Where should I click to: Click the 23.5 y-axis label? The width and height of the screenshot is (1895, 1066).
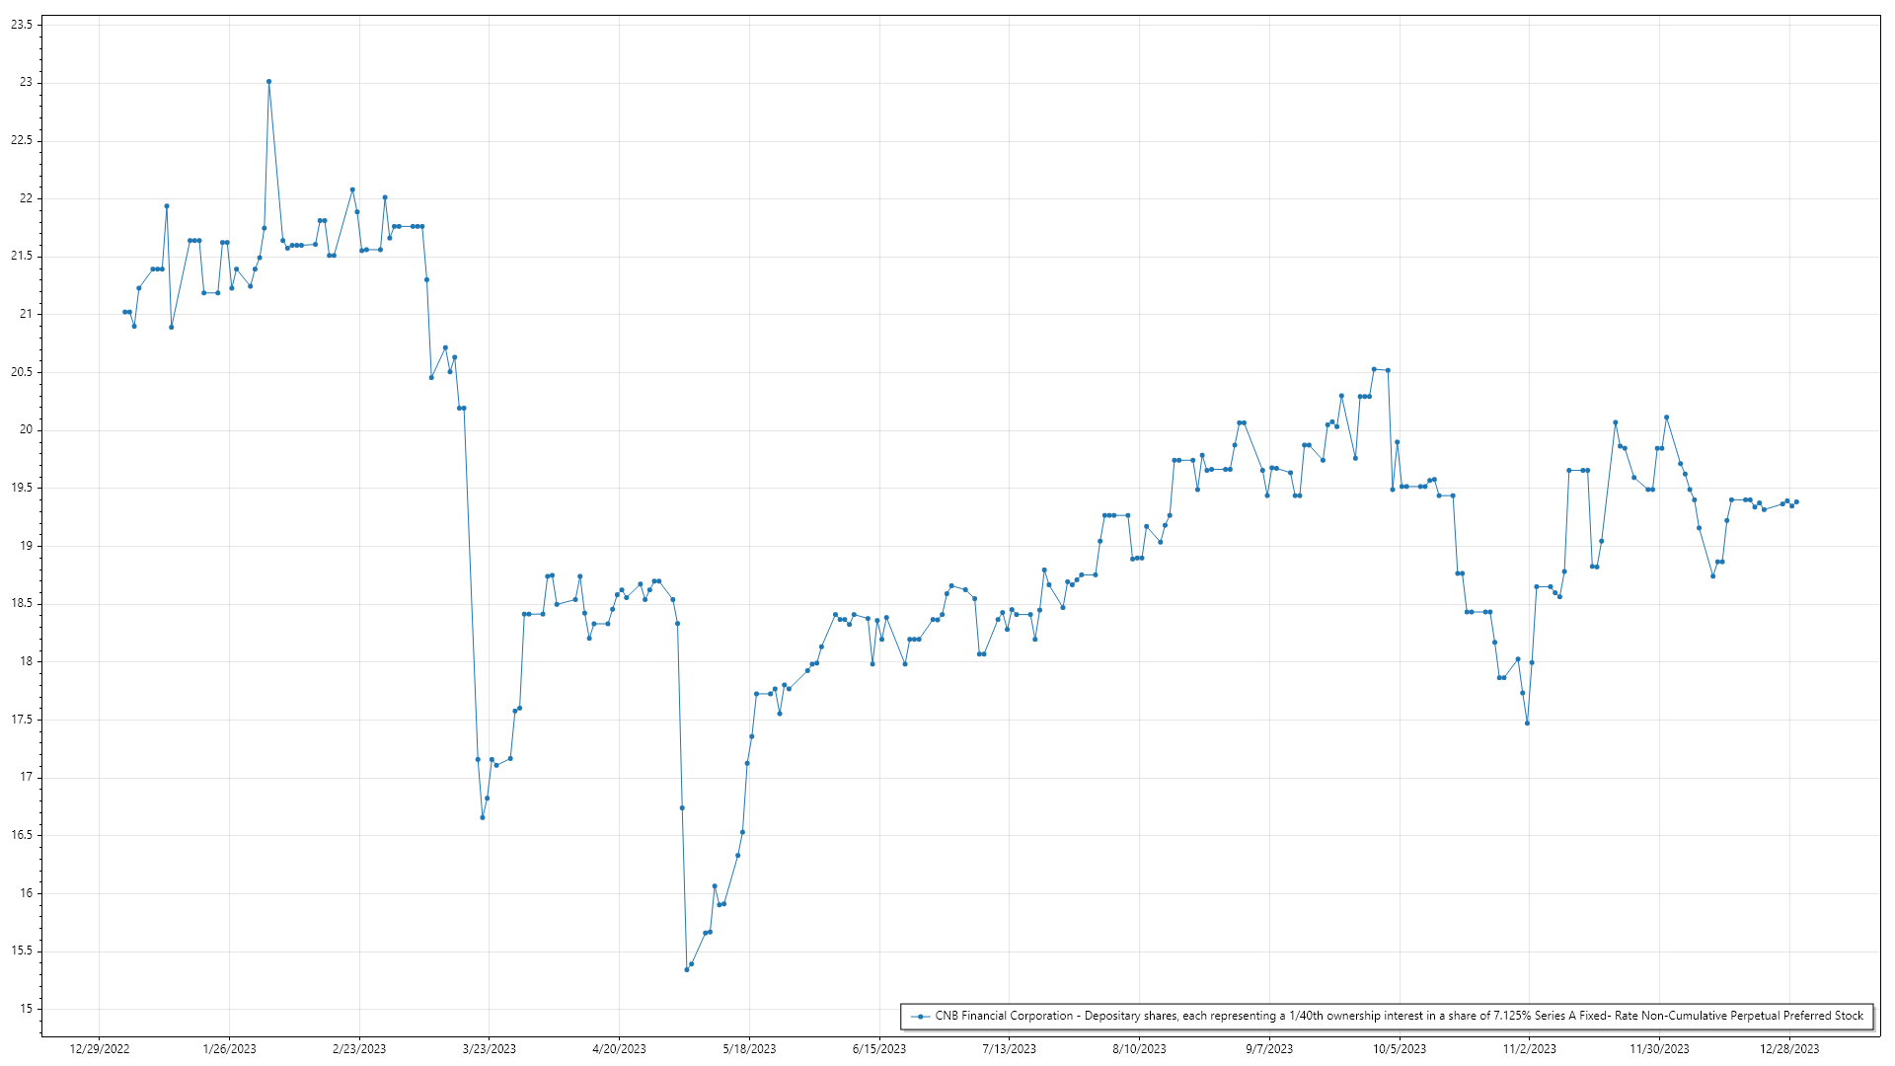click(22, 25)
